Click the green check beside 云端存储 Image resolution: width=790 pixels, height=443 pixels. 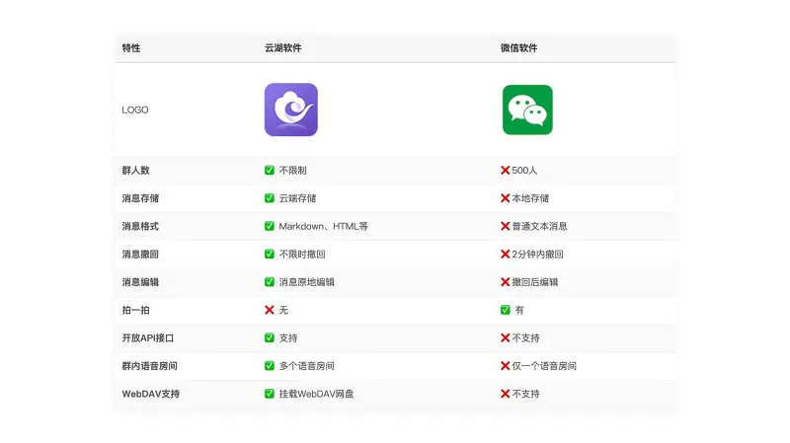(x=270, y=198)
